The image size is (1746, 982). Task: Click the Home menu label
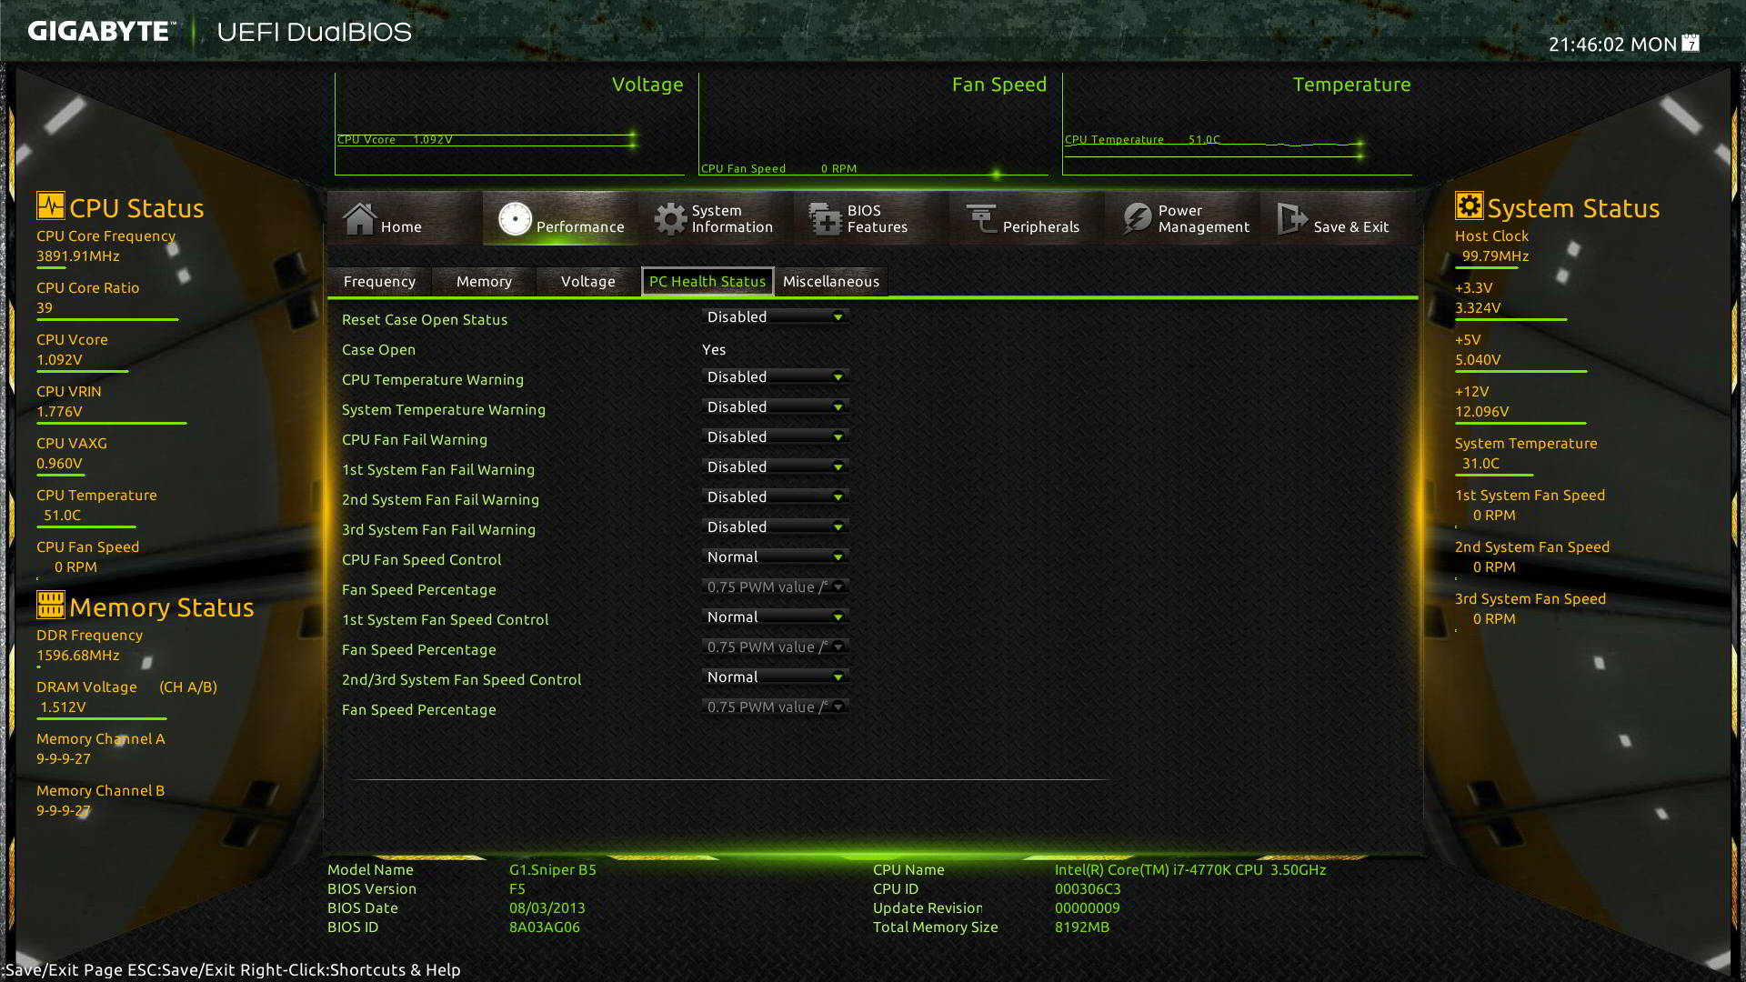click(401, 226)
